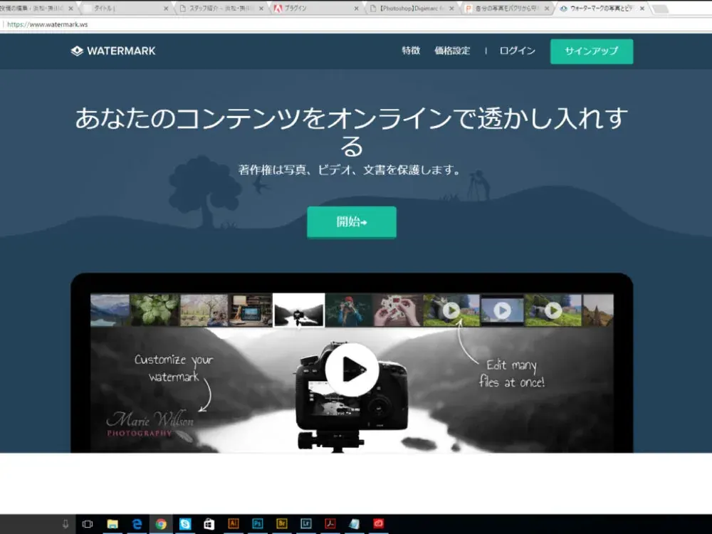Open a new browser tab
712x534 pixels.
(660, 9)
